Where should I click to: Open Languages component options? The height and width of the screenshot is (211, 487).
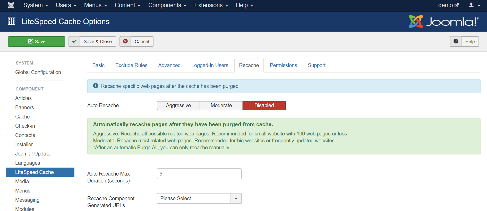click(x=28, y=163)
